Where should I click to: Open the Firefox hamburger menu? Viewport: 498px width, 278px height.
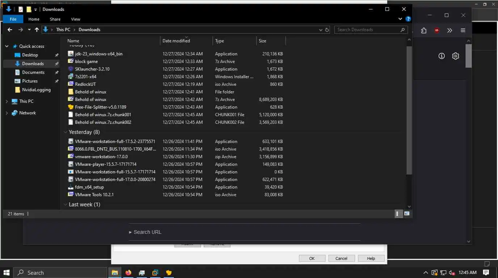[463, 30]
